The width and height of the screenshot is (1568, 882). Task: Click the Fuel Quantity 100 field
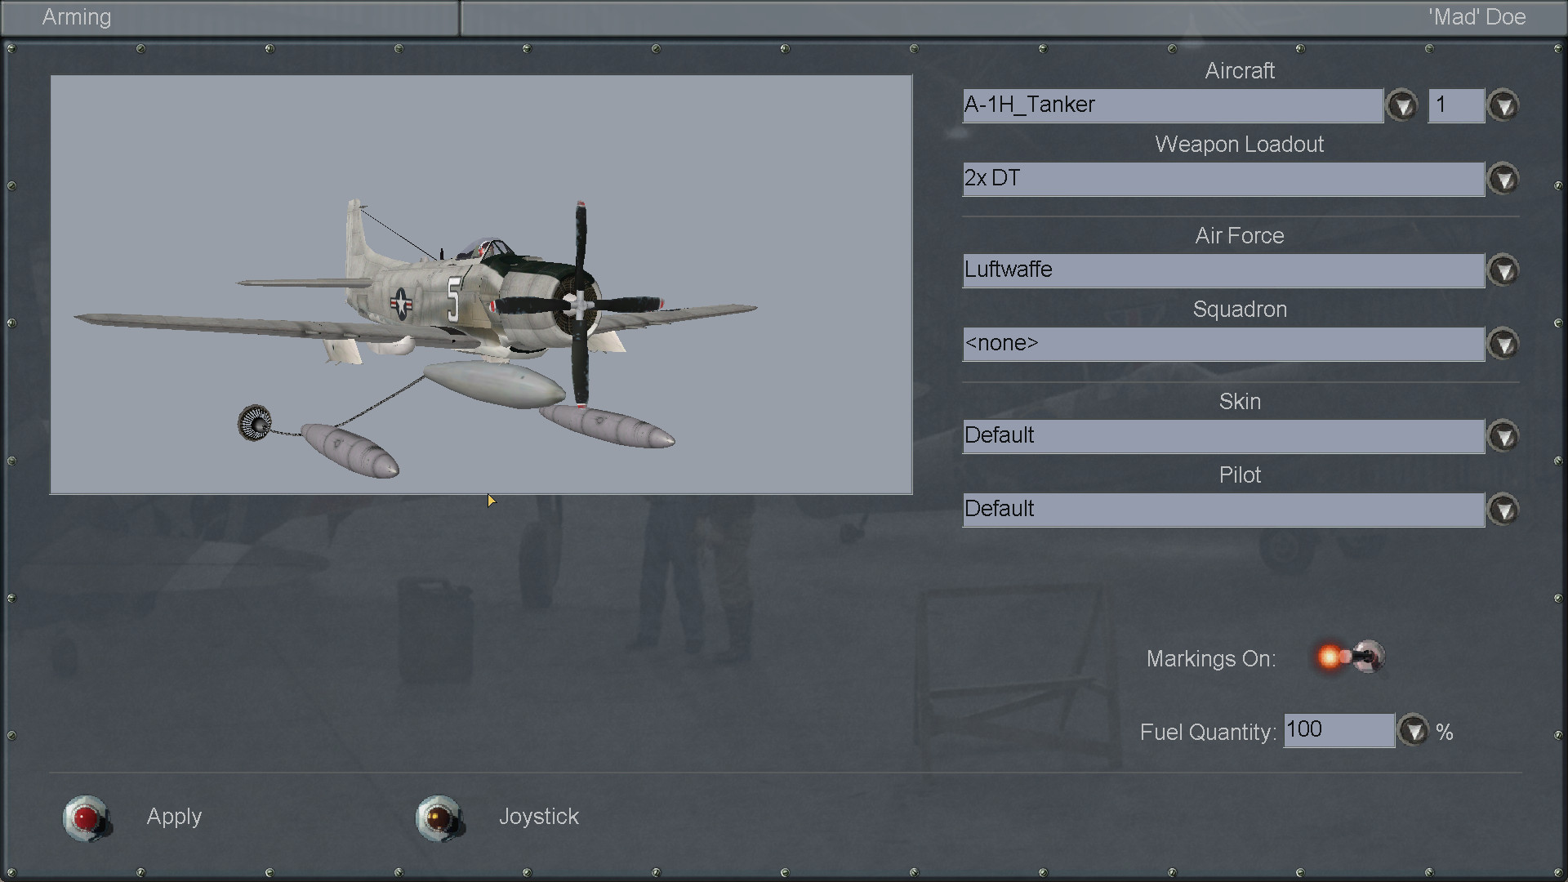pyautogui.click(x=1338, y=730)
